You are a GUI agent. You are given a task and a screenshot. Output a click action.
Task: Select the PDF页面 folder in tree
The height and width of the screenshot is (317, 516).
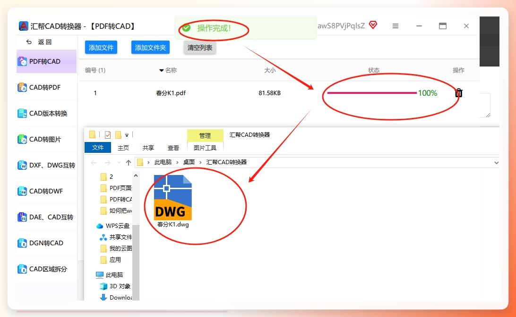pos(117,188)
